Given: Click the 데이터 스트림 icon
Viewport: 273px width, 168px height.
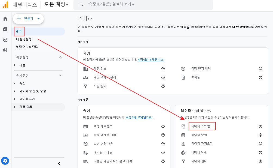Looking at the screenshot, I should [x=183, y=126].
